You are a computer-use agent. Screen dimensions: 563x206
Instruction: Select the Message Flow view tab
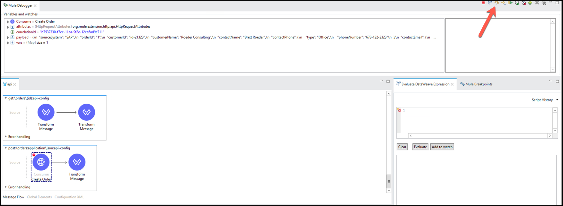click(13, 197)
